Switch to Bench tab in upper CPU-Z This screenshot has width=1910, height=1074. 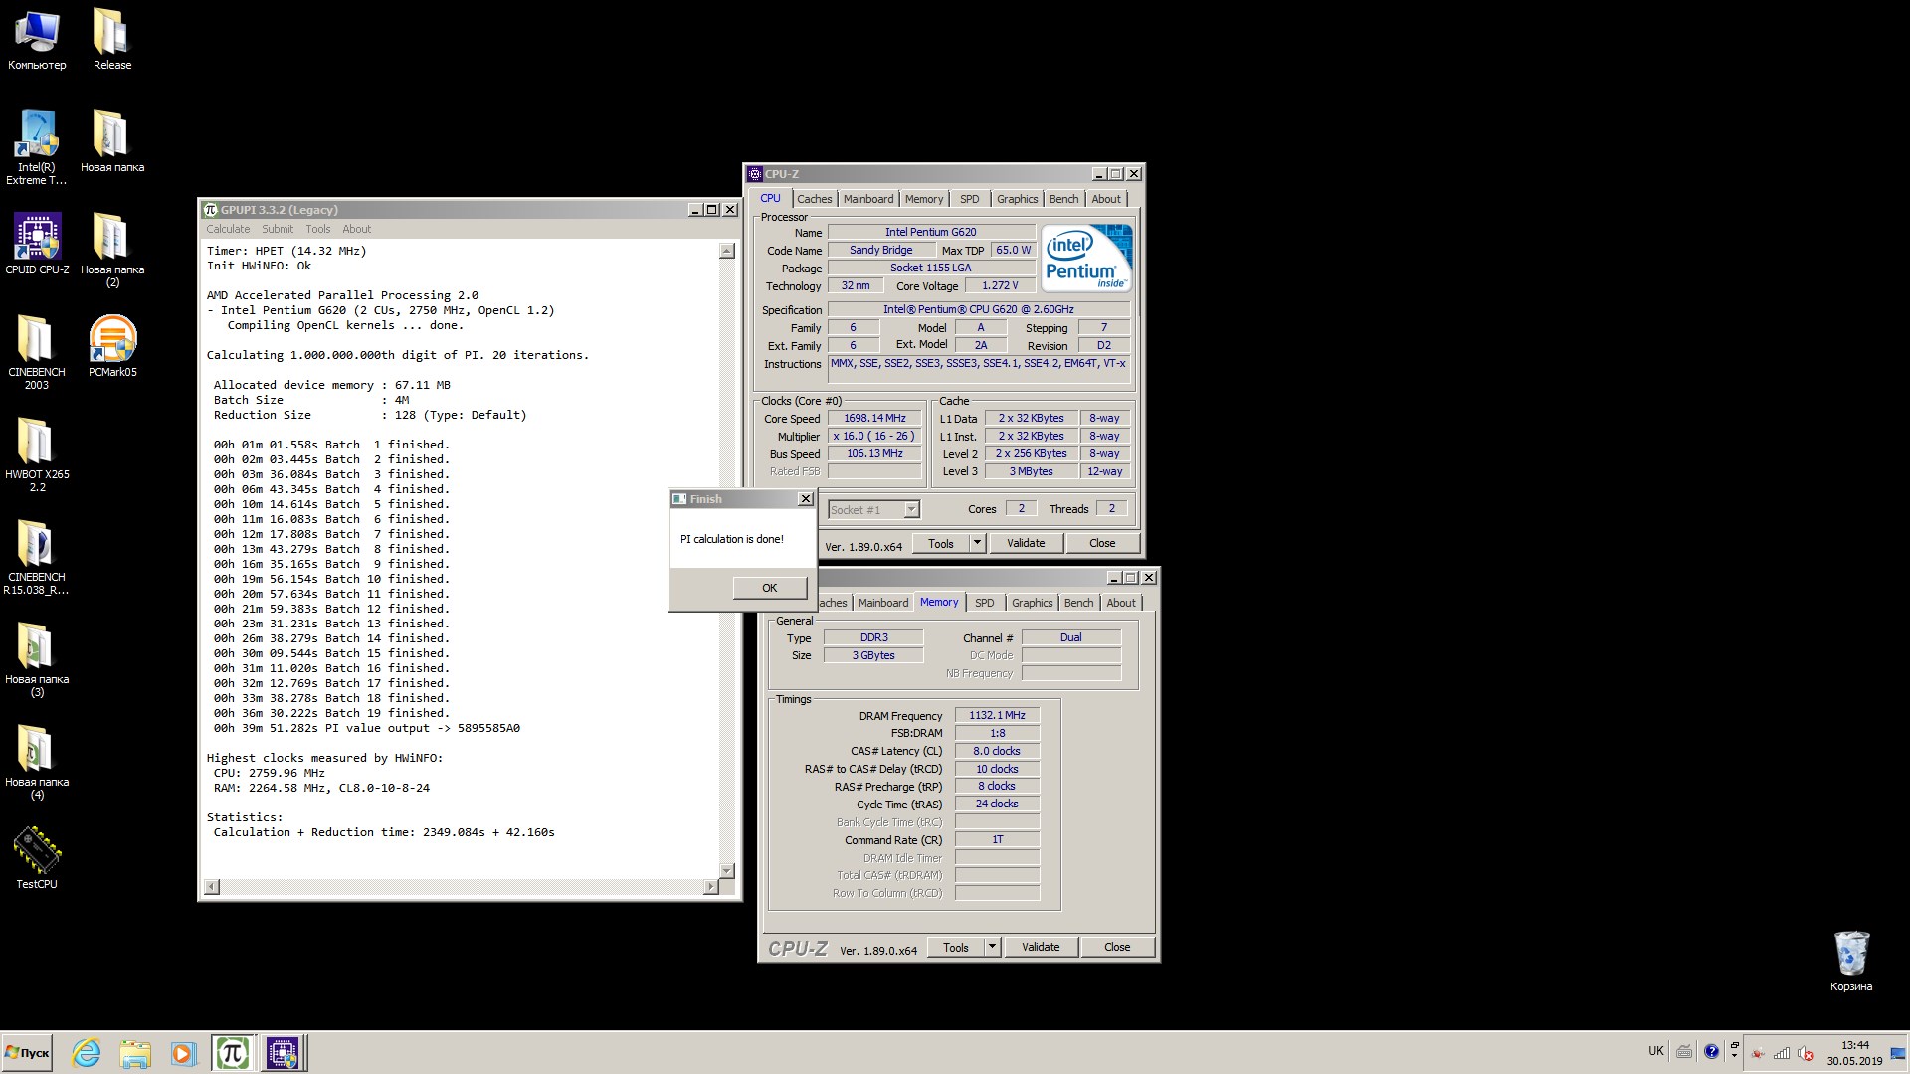click(x=1063, y=199)
